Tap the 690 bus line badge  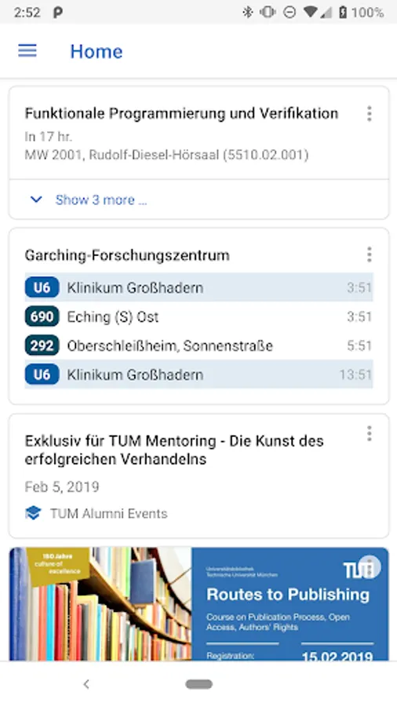42,317
